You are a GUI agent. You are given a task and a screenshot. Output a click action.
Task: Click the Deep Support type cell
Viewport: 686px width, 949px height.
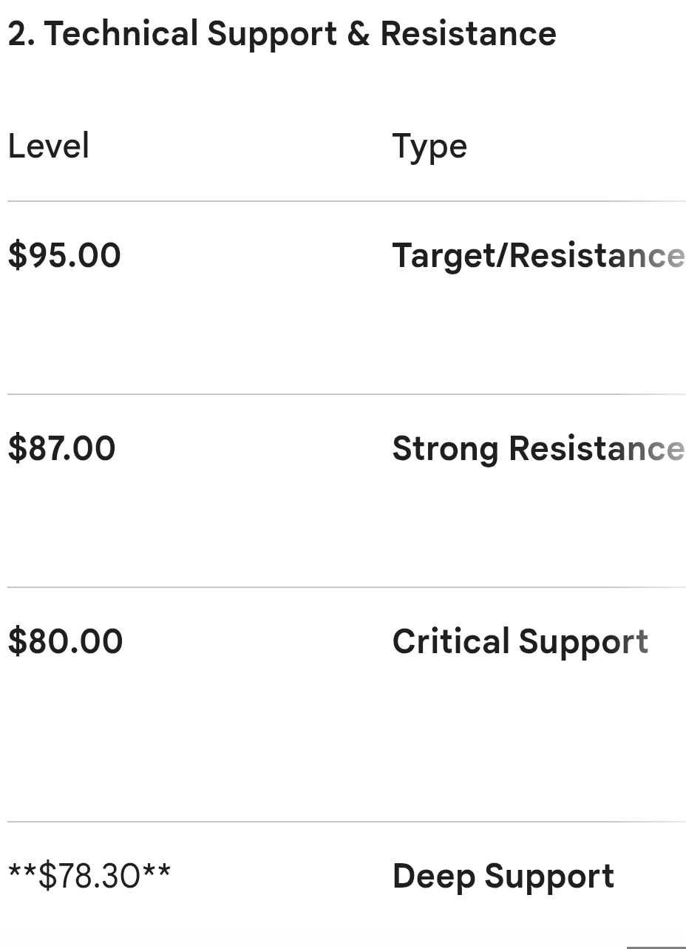coord(503,876)
